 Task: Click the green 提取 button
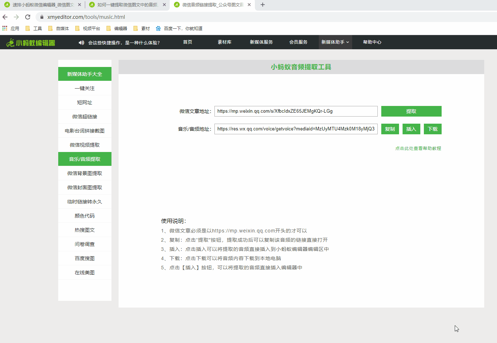tap(411, 111)
